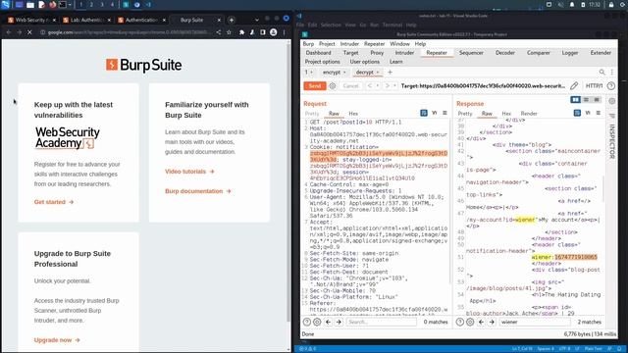
Task: Open the terminal launcher in the top panel
Action: click(x=63, y=5)
